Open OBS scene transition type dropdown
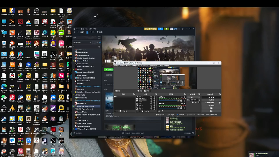Screen dimensions: 279x157 [x=194, y=97]
